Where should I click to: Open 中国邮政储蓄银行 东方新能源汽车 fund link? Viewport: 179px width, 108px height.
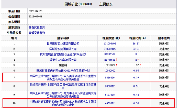point(63,103)
